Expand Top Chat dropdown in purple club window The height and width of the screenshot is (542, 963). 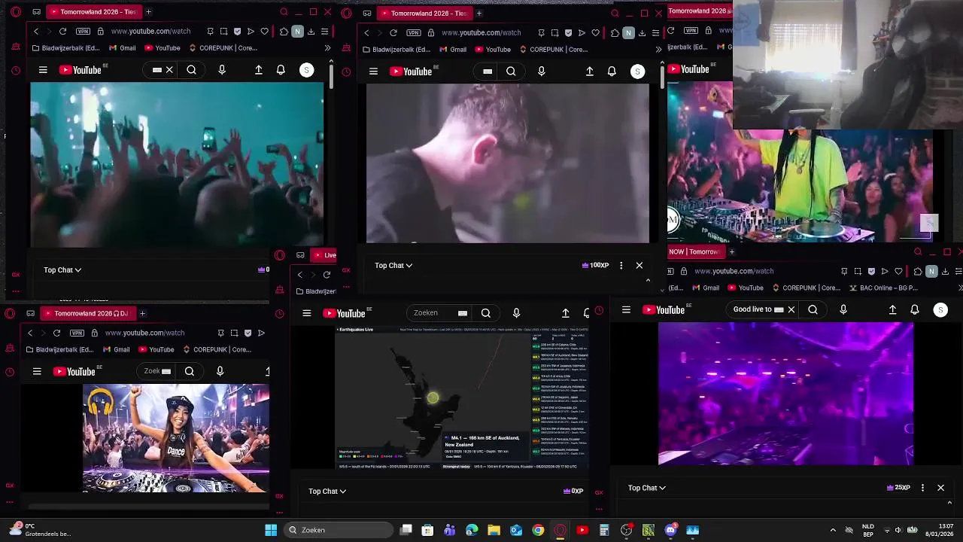coord(647,488)
